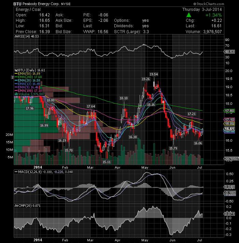This screenshot has width=239, height=243.
Task: Click the RSI(14) indicator legend icon
Action: pos(16,37)
